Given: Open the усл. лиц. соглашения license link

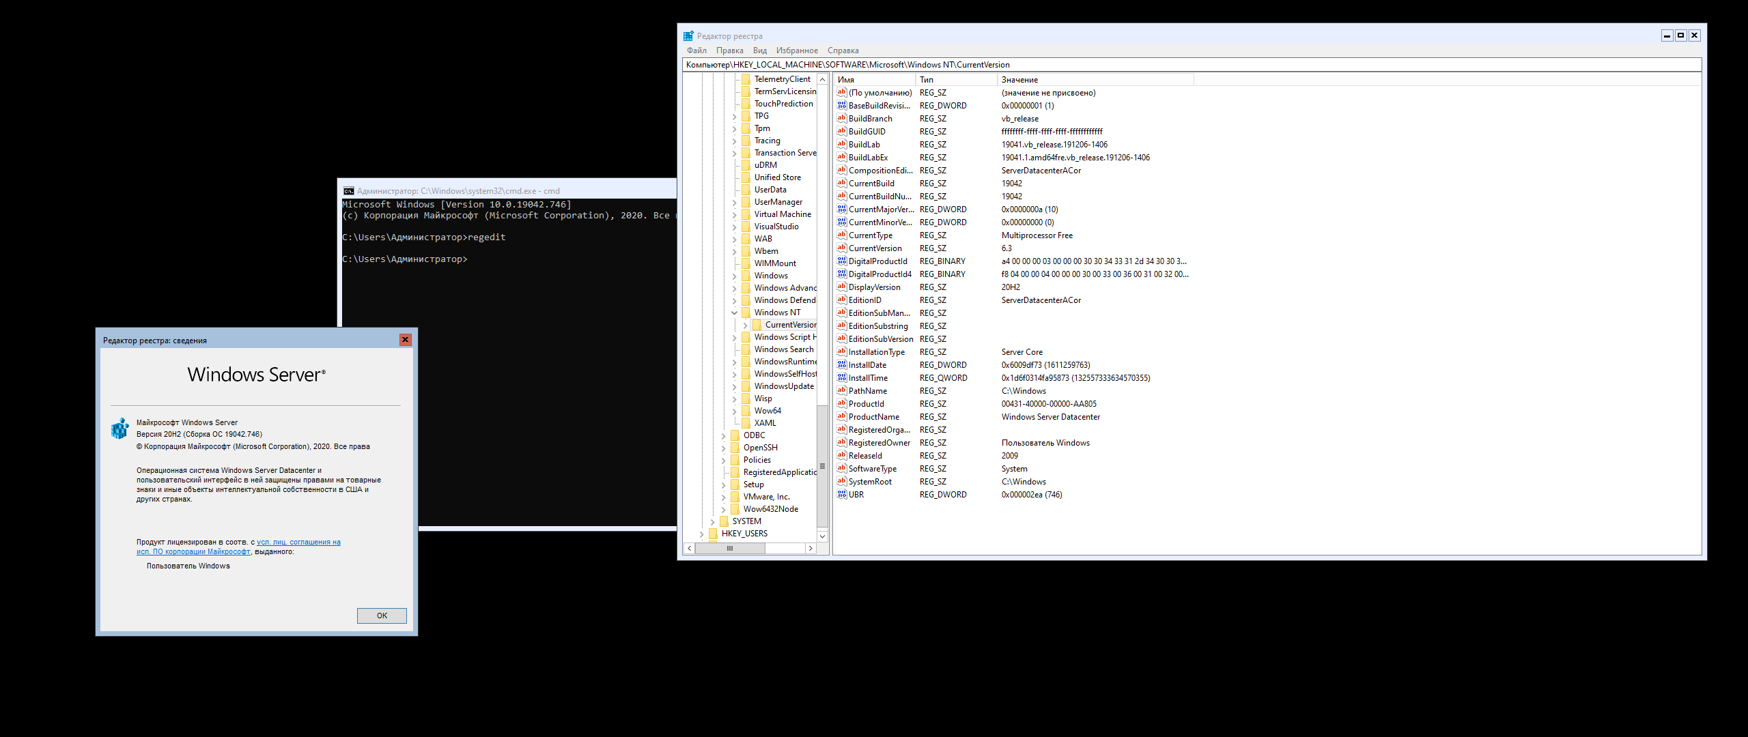Looking at the screenshot, I should point(298,543).
